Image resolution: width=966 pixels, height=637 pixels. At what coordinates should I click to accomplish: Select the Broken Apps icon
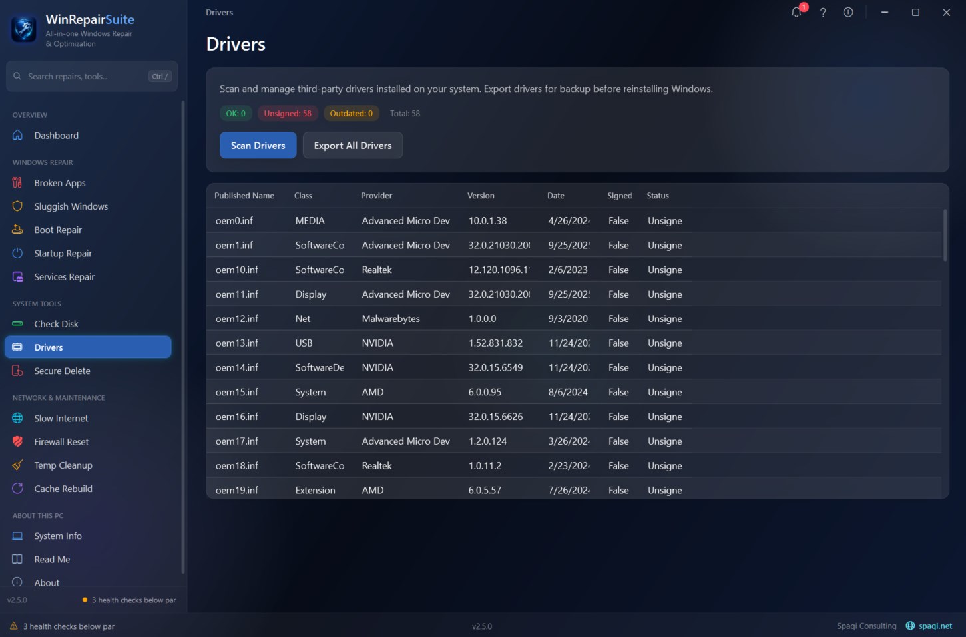(x=18, y=182)
